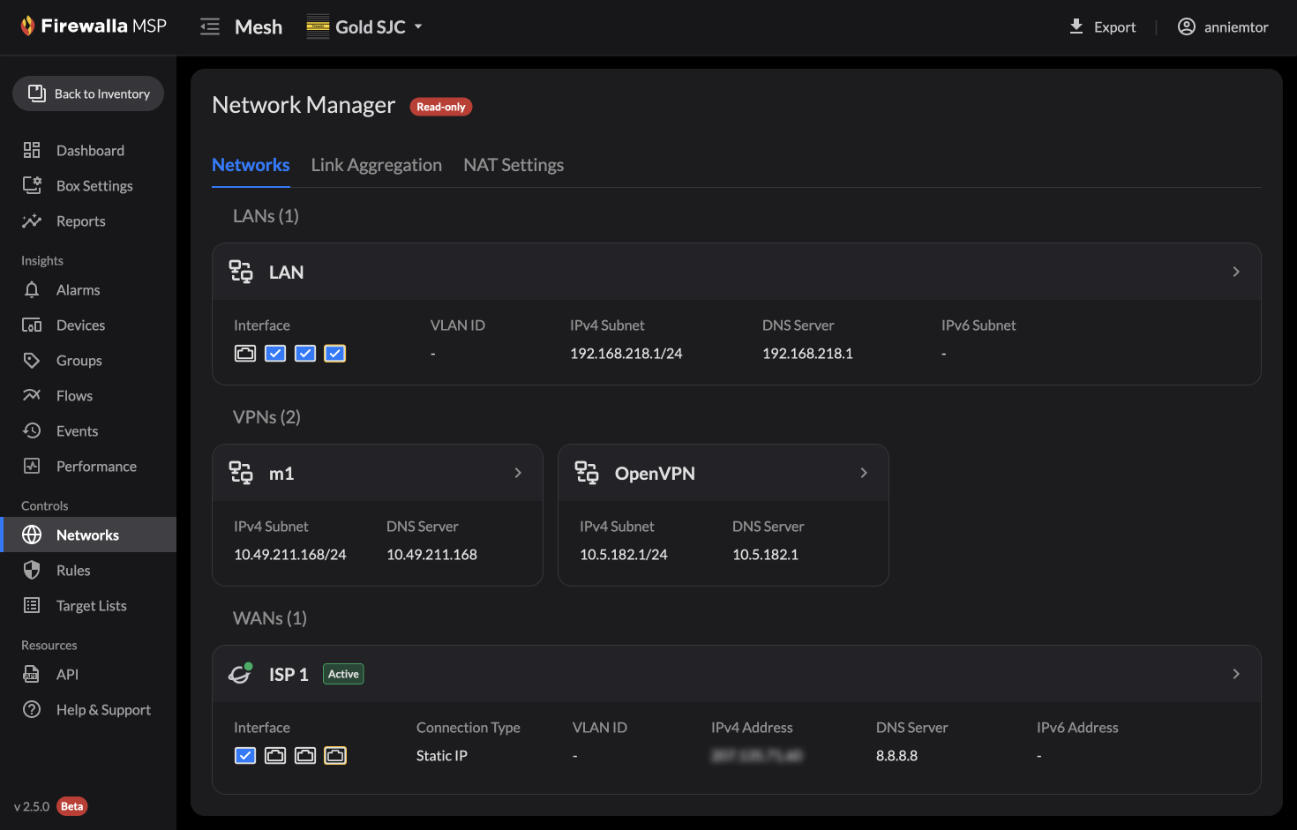Click the OpenVPN network icon

point(587,473)
